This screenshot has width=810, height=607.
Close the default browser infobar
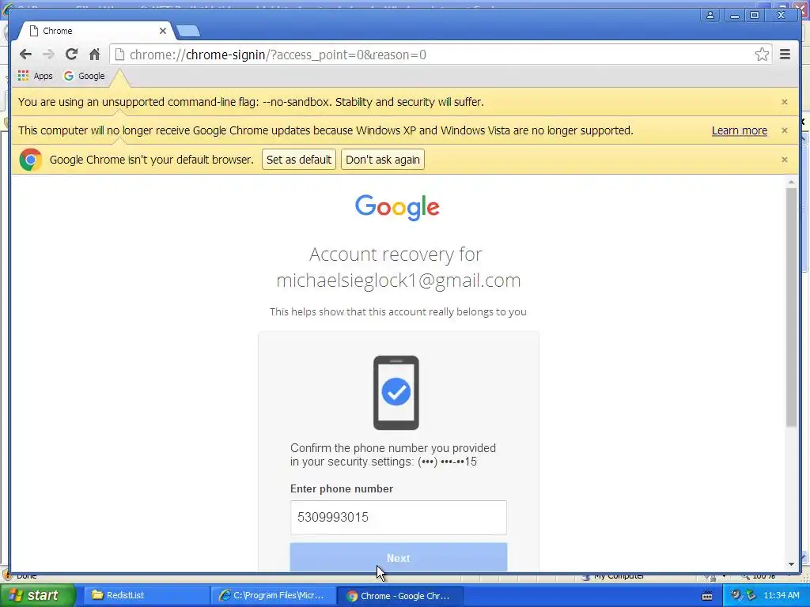(785, 160)
